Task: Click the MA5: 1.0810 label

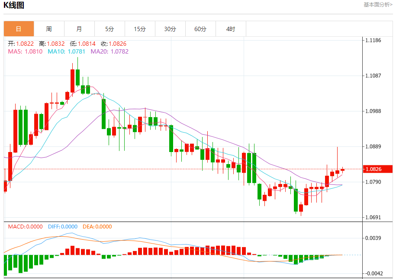Action: click(25, 51)
